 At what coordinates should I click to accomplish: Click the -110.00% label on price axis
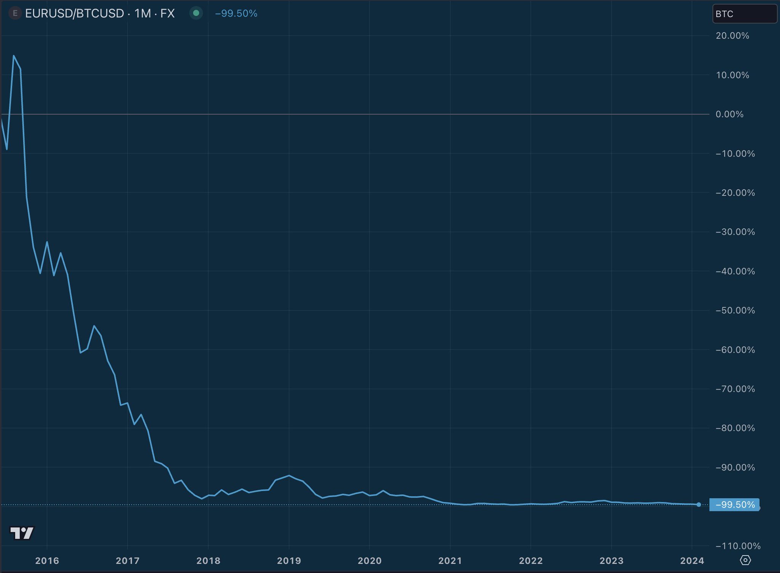(738, 546)
